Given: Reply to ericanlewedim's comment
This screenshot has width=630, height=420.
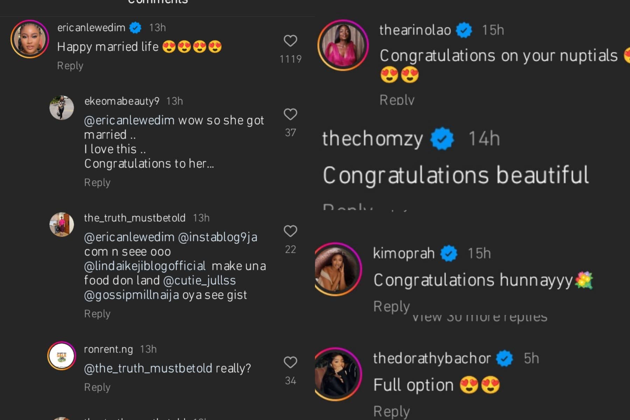Looking at the screenshot, I should pos(70,66).
